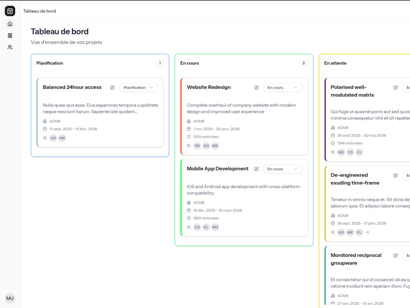The image size is (410, 308).
Task: Open Planification status dropdown on Balanced 24hour access
Action: [x=139, y=87]
